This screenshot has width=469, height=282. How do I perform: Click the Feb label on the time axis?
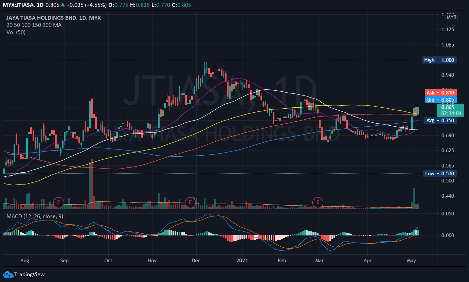coord(282,261)
